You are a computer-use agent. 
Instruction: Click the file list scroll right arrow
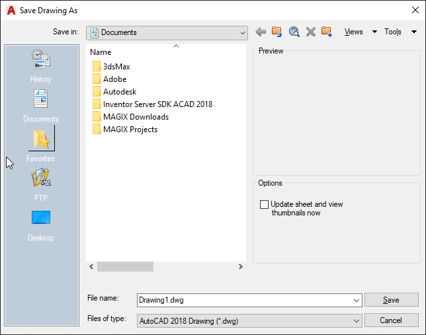point(240,267)
